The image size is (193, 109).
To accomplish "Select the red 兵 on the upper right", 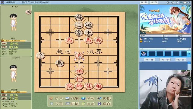I will pyautogui.click(x=98, y=40).
